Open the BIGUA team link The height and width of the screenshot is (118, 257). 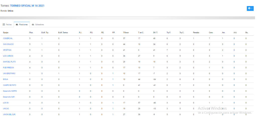point(6,79)
